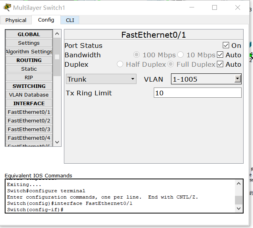253x228 pixels.
Task: Select interface FastEthernet0/3
Action: [29, 130]
